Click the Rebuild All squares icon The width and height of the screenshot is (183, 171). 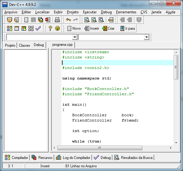(x=31, y=28)
